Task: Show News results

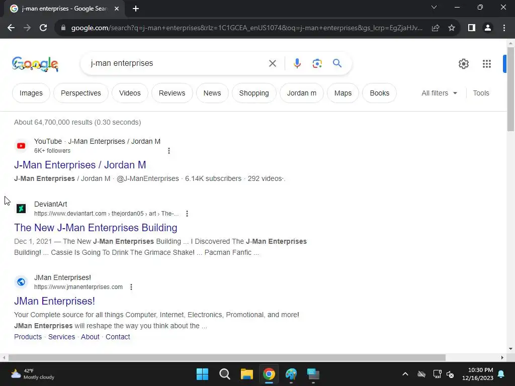Action: (x=212, y=93)
